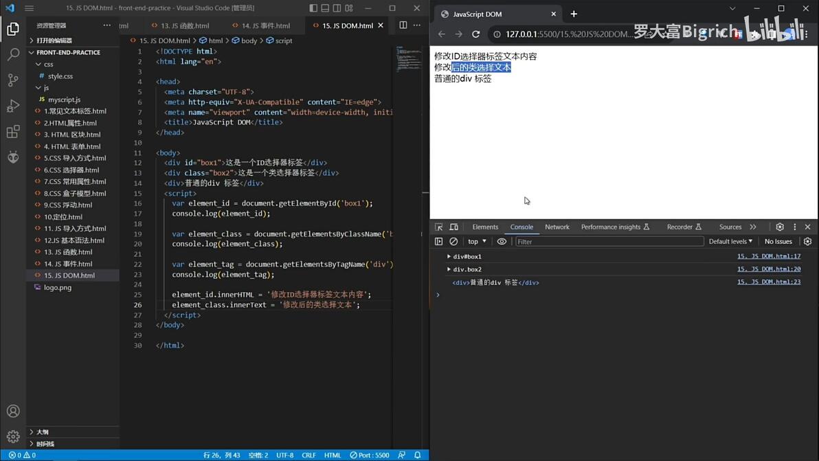819x461 pixels.
Task: Open DevTools settings gear
Action: pyautogui.click(x=780, y=227)
